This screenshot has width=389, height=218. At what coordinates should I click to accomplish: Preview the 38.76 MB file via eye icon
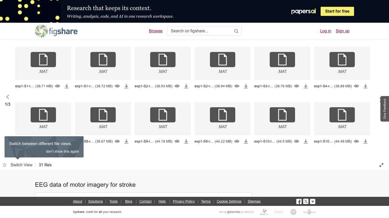[297, 86]
